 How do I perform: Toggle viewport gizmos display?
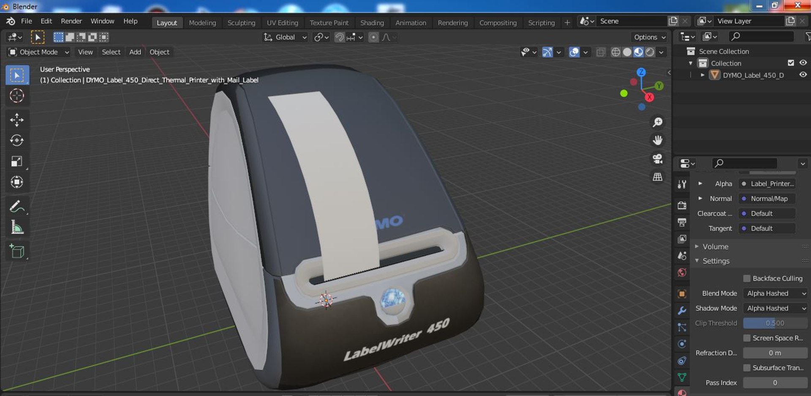pyautogui.click(x=547, y=52)
